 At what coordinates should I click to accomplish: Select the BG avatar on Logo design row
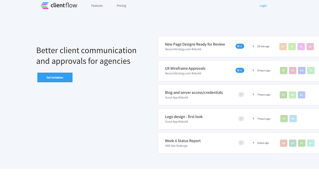click(293, 118)
